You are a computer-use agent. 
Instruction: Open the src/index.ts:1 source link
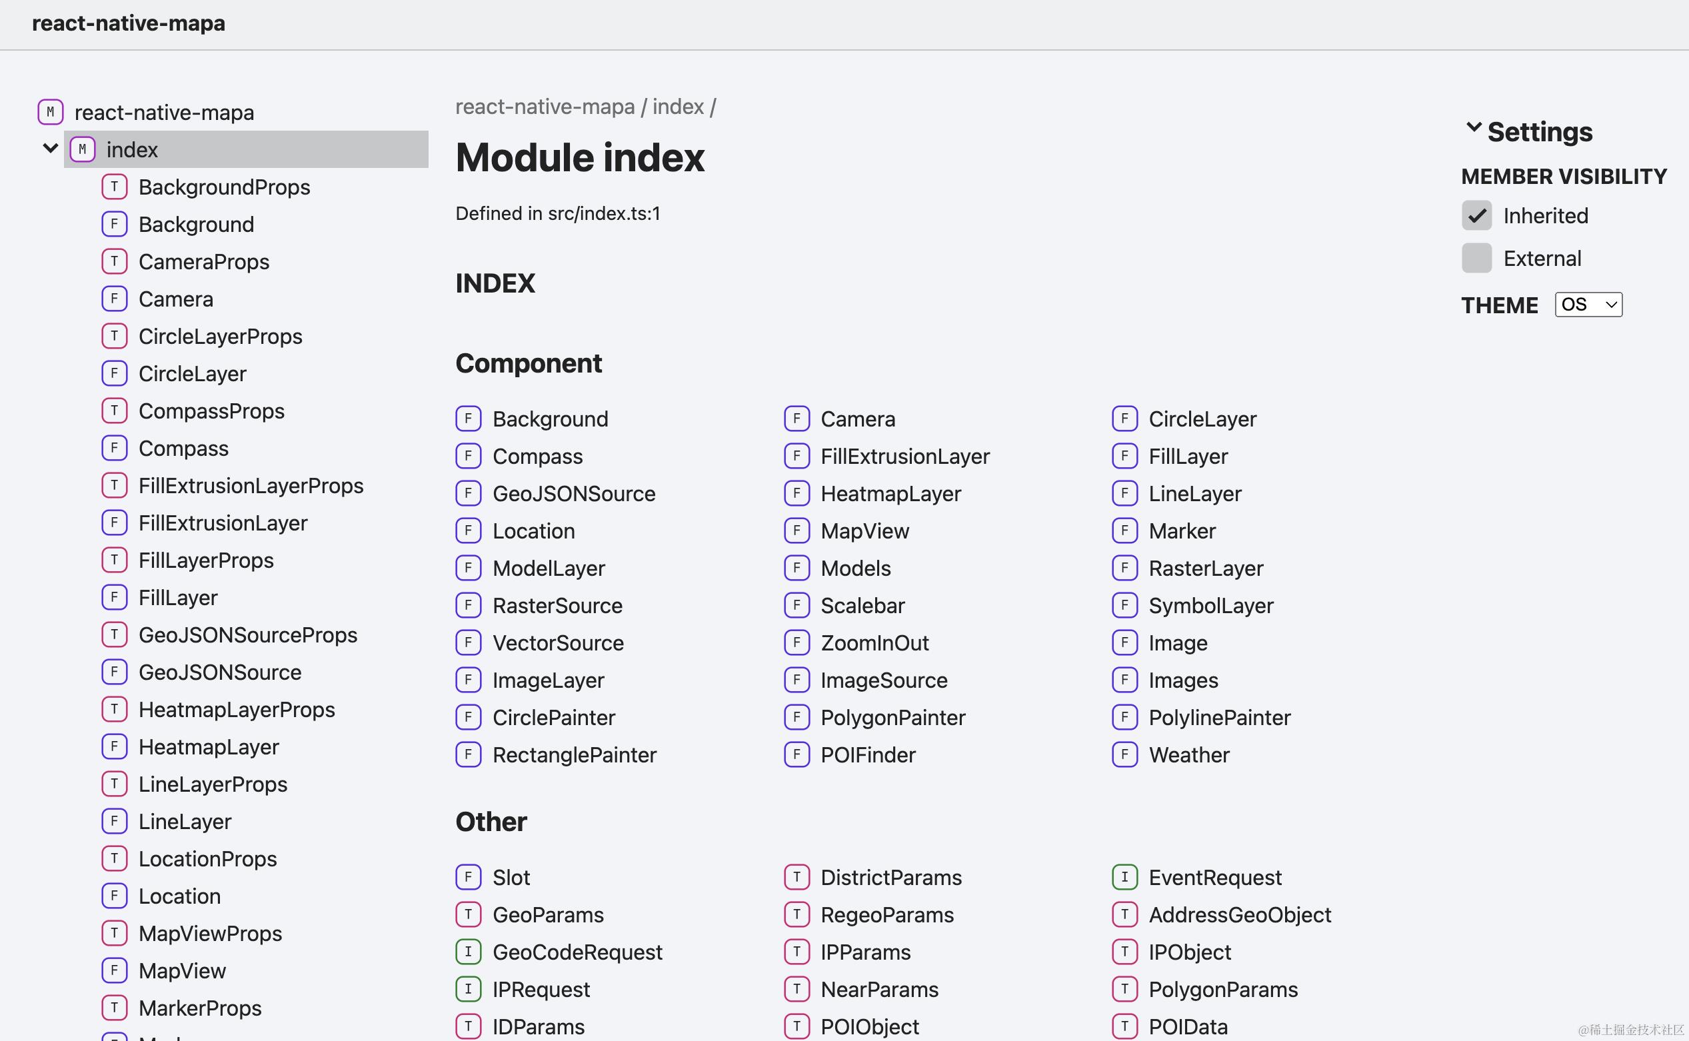click(x=604, y=213)
